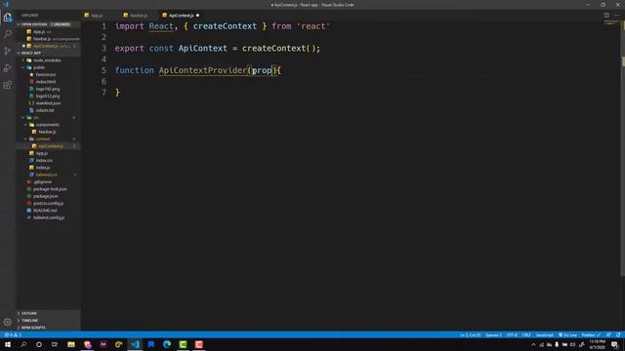The height and width of the screenshot is (351, 625).
Task: Expand the Timeline panel
Action: (x=48, y=321)
